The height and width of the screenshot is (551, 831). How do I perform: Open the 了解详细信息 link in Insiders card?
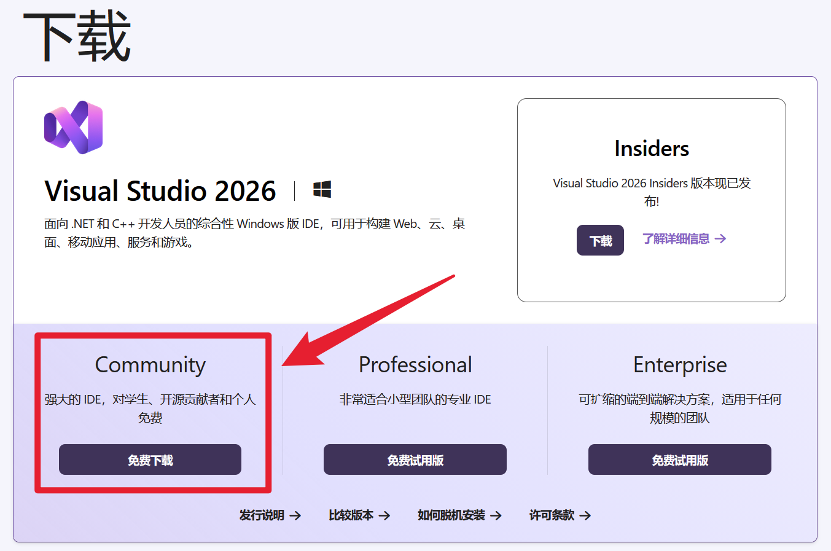tap(684, 239)
